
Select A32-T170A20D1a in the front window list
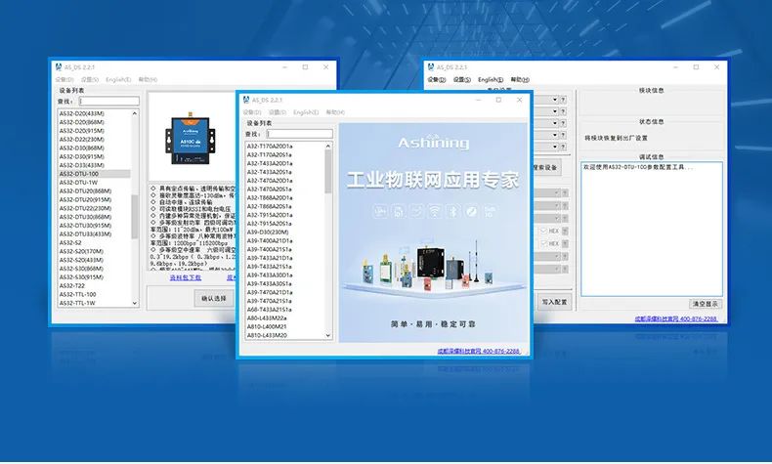[x=270, y=147]
